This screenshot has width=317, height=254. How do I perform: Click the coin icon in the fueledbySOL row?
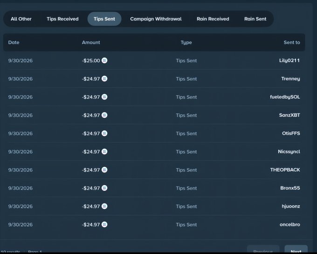pyautogui.click(x=104, y=97)
